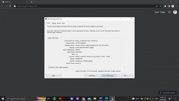Click the ENG language indicator
This screenshot has height=101, width=179.
(x=157, y=99)
